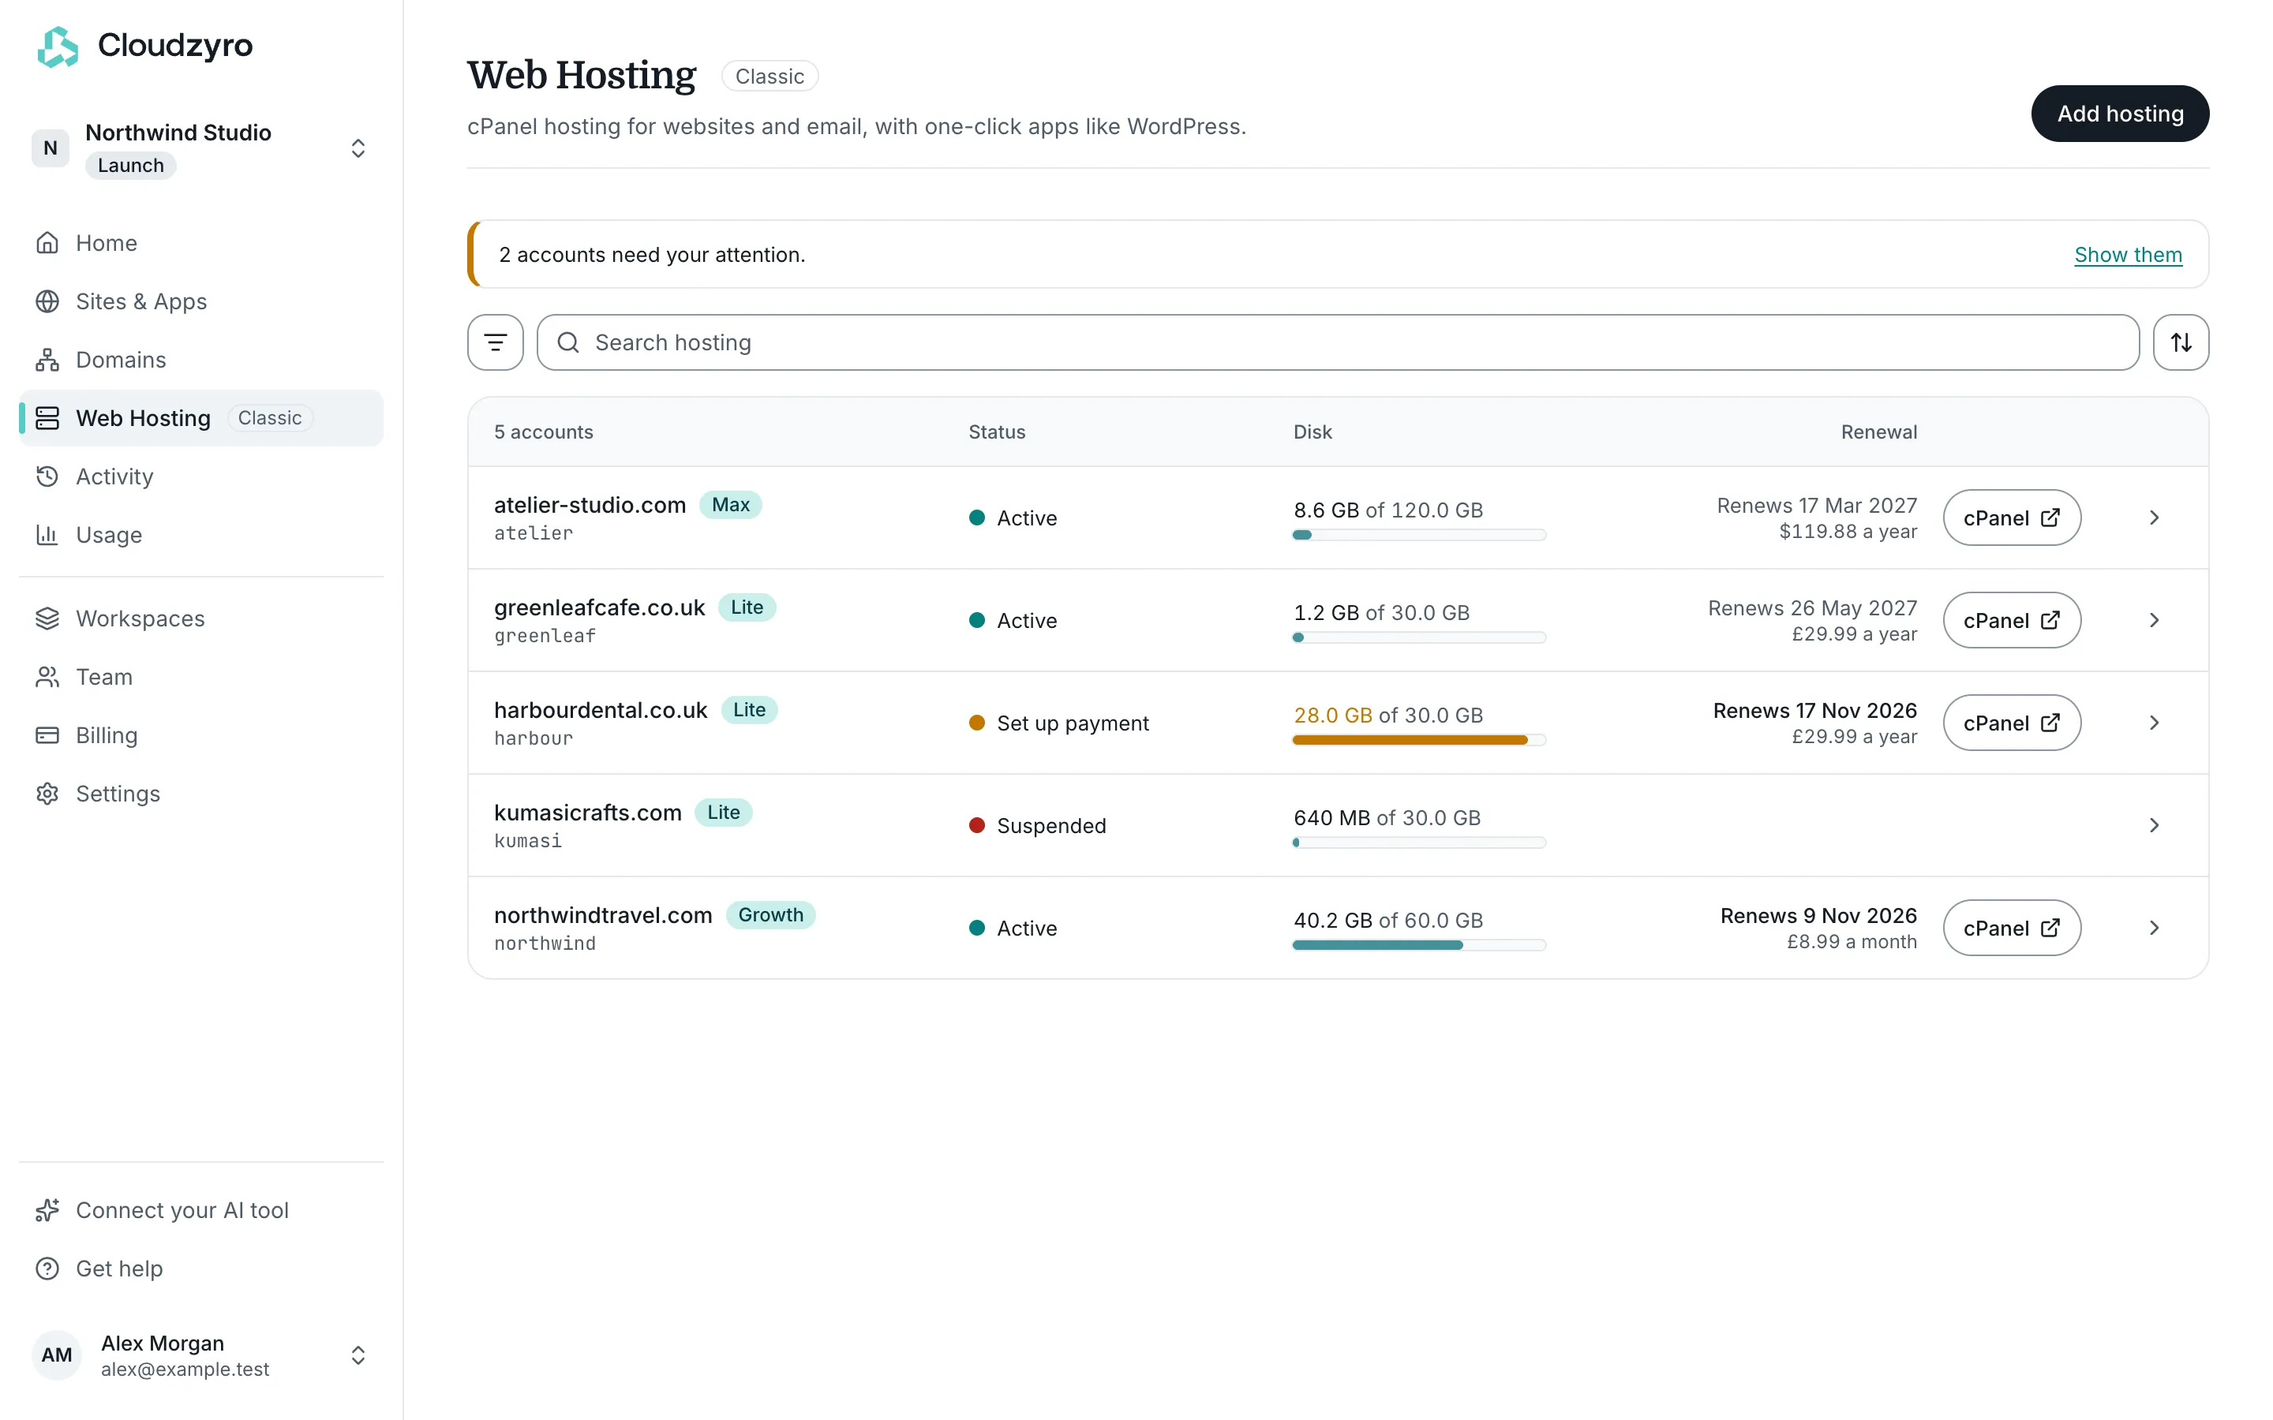Open the filter options icon button
The height and width of the screenshot is (1420, 2273).
tap(495, 342)
